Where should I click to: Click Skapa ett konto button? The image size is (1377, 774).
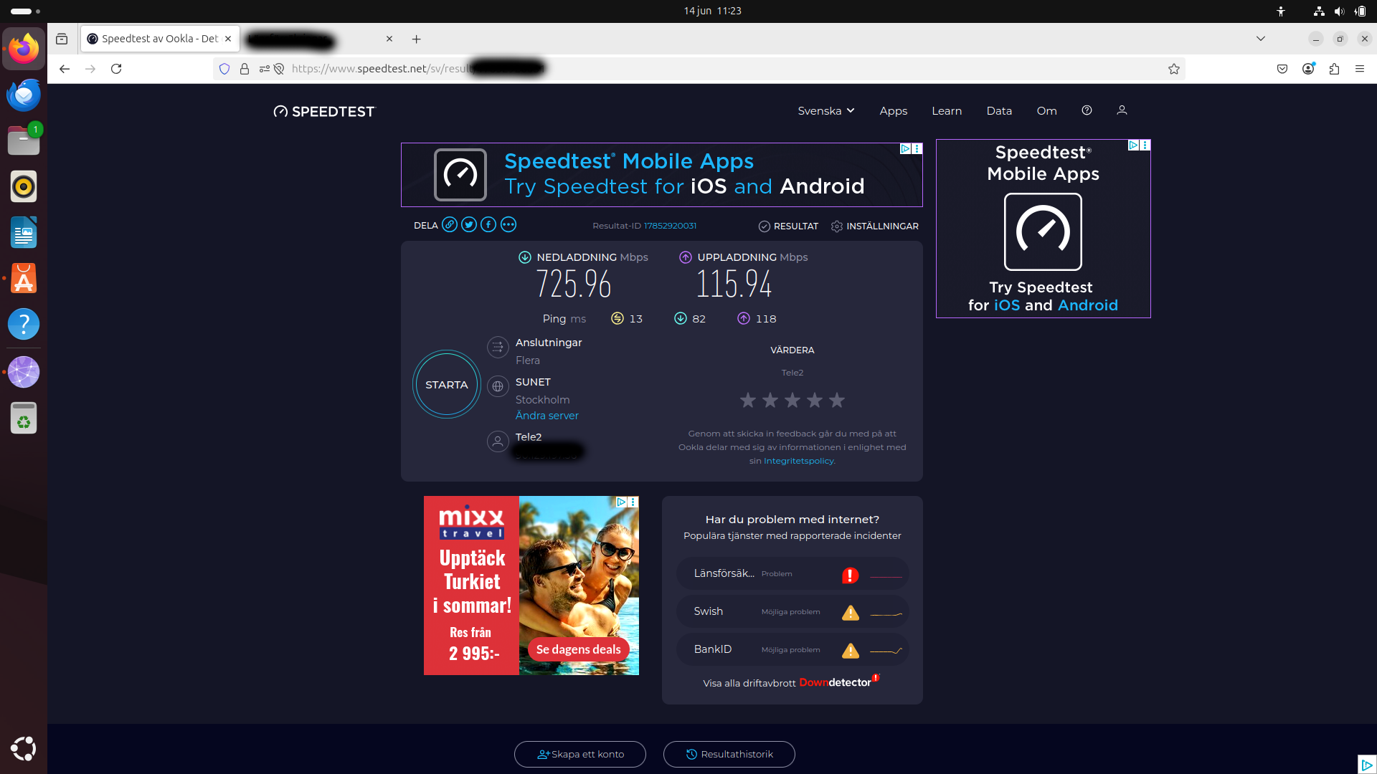[x=580, y=754]
